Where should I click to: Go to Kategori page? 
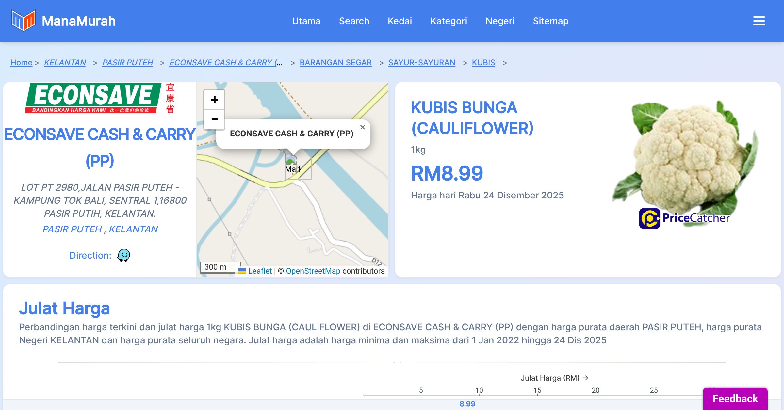tap(449, 21)
